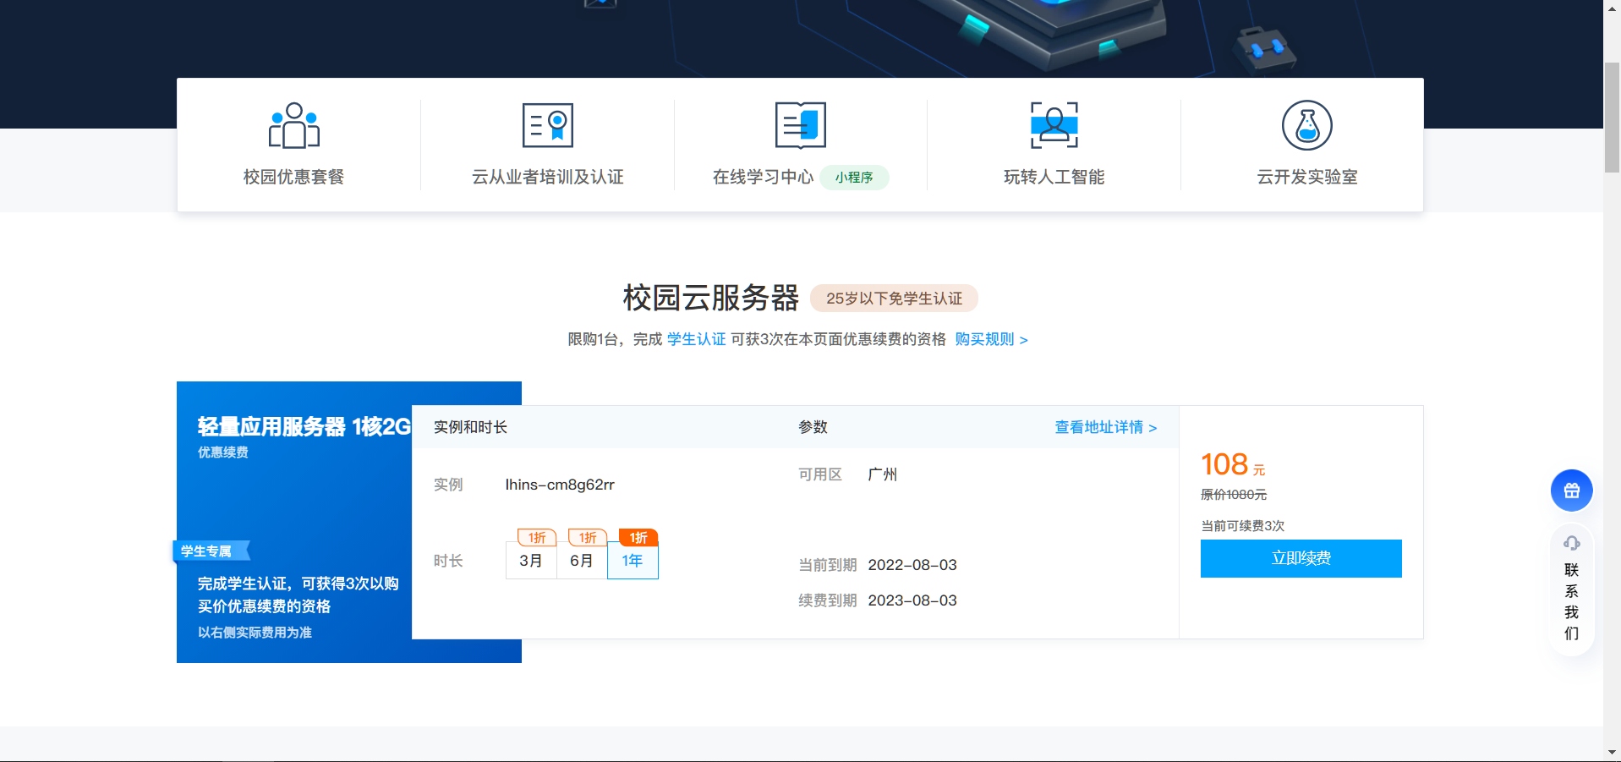Click the 1折 badge above 3月
The height and width of the screenshot is (762, 1621).
click(x=537, y=538)
